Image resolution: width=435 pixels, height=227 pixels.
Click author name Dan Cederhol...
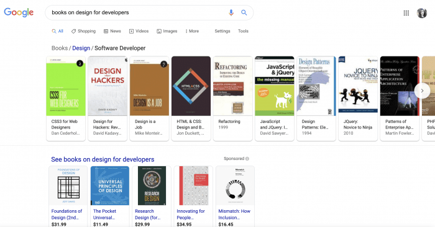(x=65, y=133)
